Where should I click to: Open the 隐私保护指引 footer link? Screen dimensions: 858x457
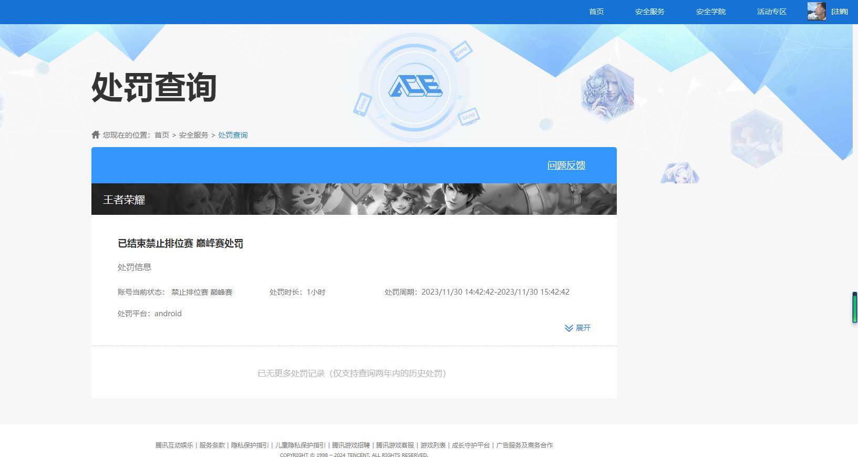[250, 445]
